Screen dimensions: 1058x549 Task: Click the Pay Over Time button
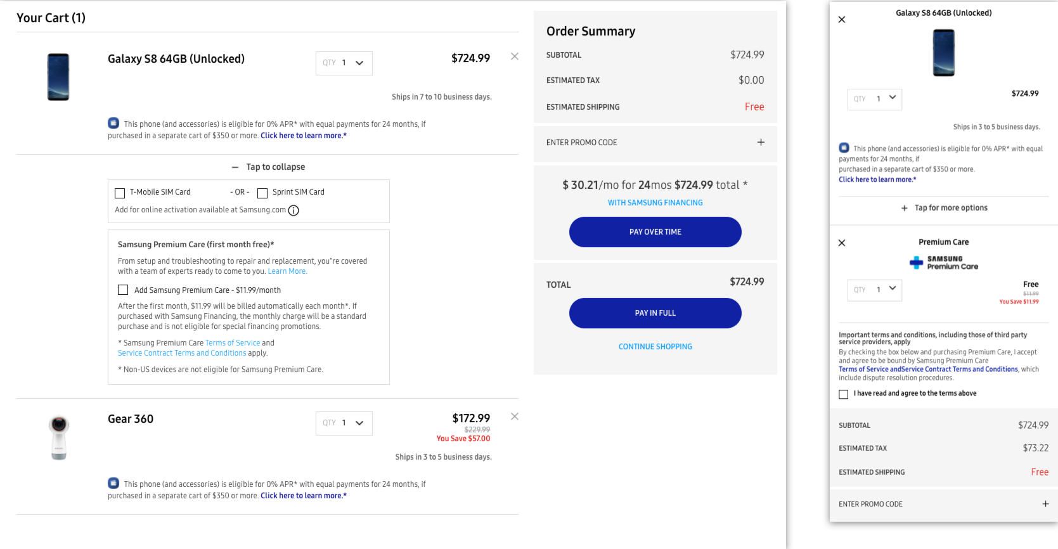[655, 232]
